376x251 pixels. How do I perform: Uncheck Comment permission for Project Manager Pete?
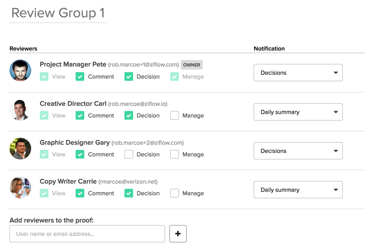pos(80,76)
